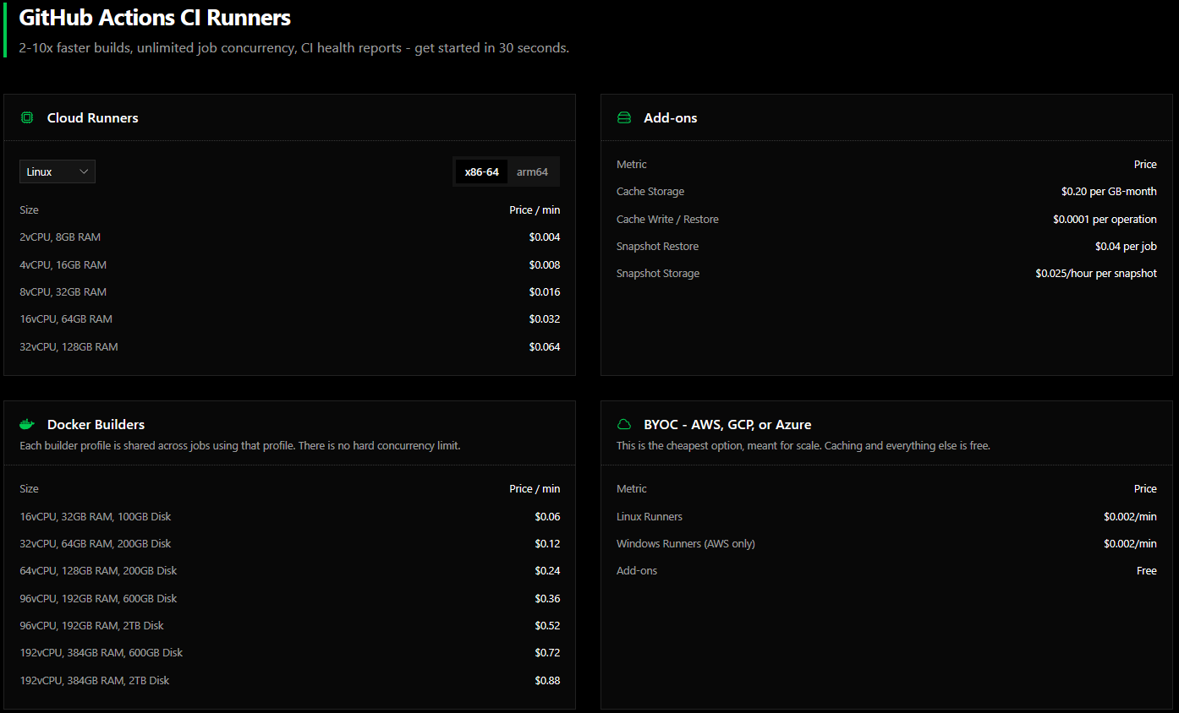1179x713 pixels.
Task: Click the Add-ons storage icon
Action: [x=624, y=117]
